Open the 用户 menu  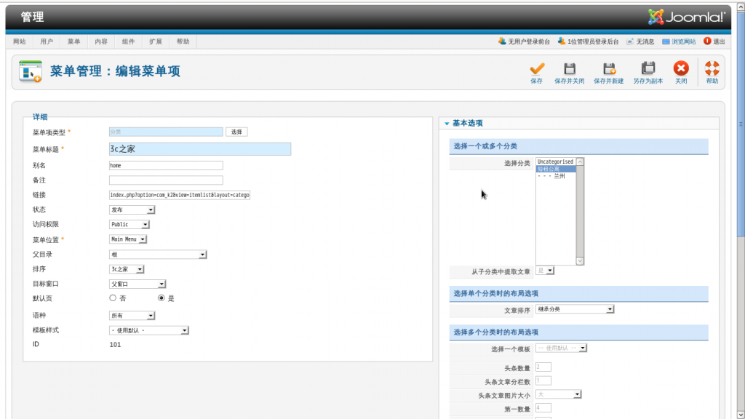(47, 41)
